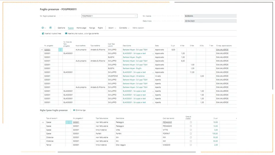The image size is (275, 155).
Task: Click Meno opzioni to collapse options
Action: tap(138, 28)
